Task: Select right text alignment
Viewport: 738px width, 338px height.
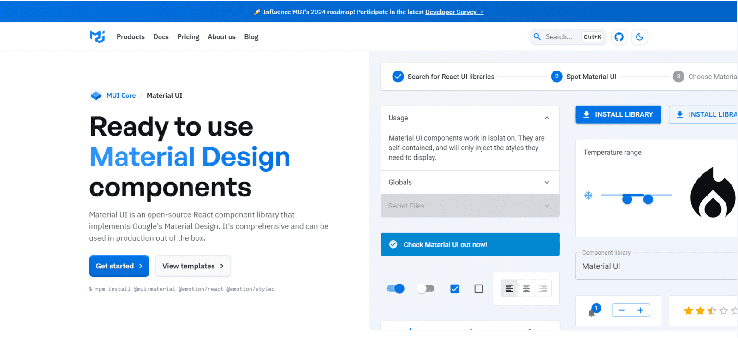Action: point(543,289)
